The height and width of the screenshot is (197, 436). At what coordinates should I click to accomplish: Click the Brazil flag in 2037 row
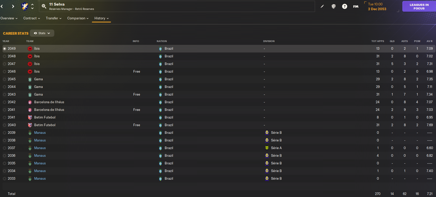[x=161, y=148]
